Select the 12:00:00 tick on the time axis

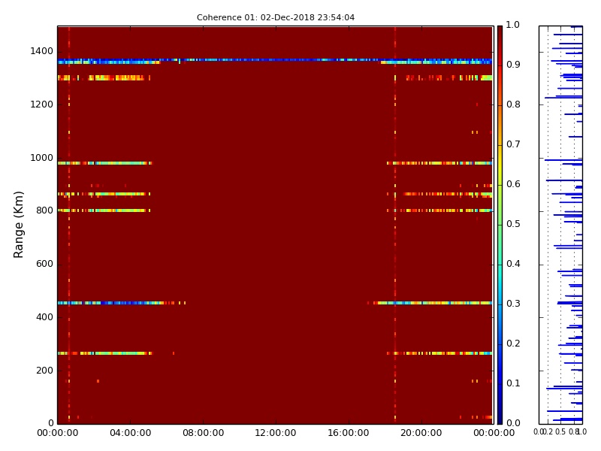275,433
